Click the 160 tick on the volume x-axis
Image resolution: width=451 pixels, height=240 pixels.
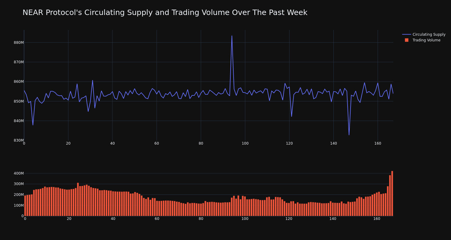point(377,219)
